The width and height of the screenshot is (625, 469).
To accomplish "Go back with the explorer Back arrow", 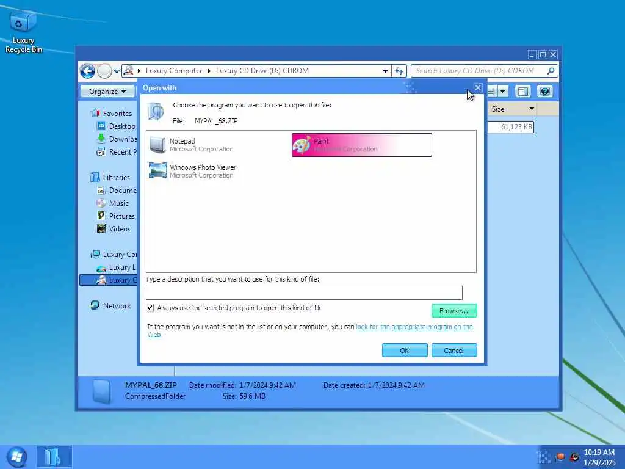I will (87, 71).
